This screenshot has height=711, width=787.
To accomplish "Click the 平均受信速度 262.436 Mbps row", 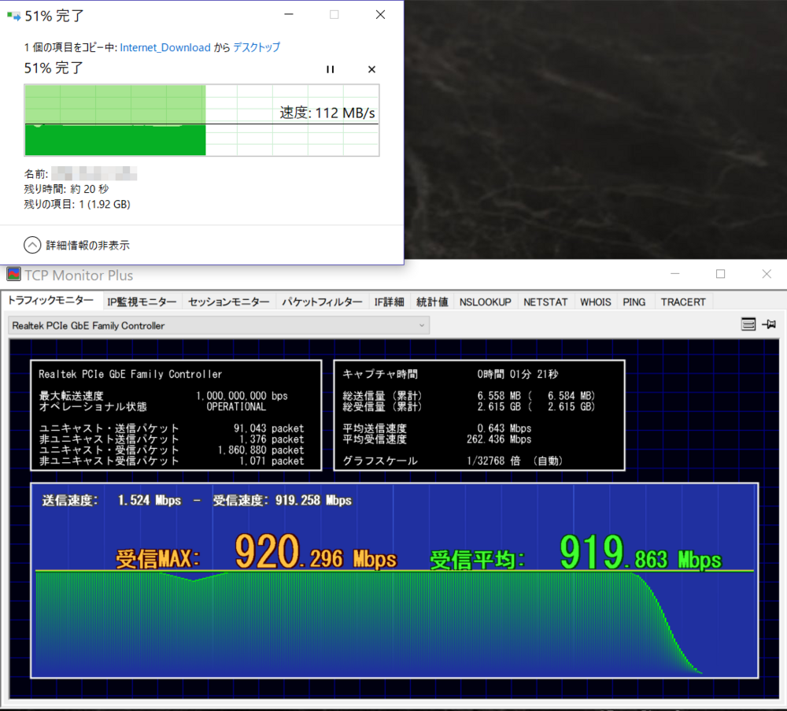I will [x=437, y=439].
